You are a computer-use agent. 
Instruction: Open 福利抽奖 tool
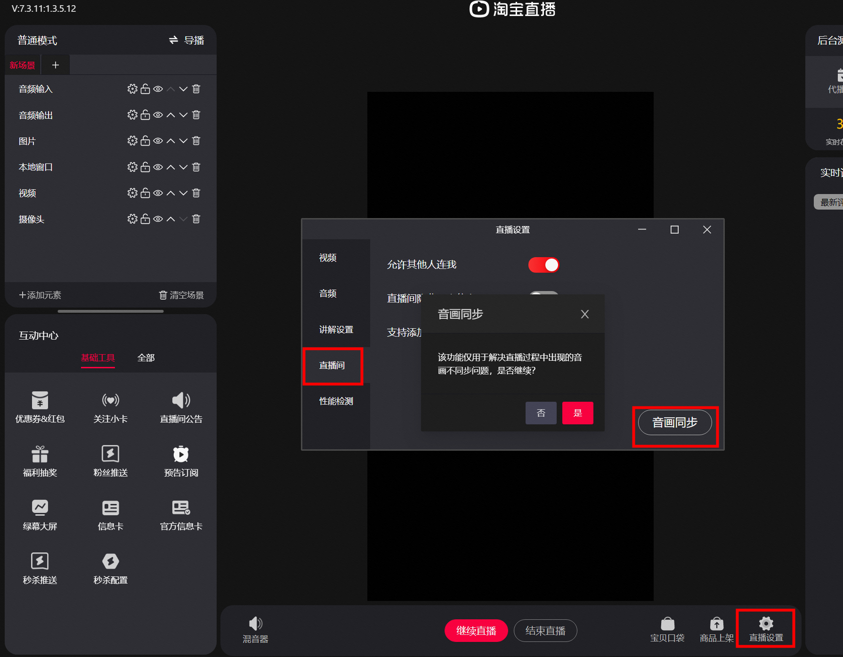pyautogui.click(x=40, y=462)
